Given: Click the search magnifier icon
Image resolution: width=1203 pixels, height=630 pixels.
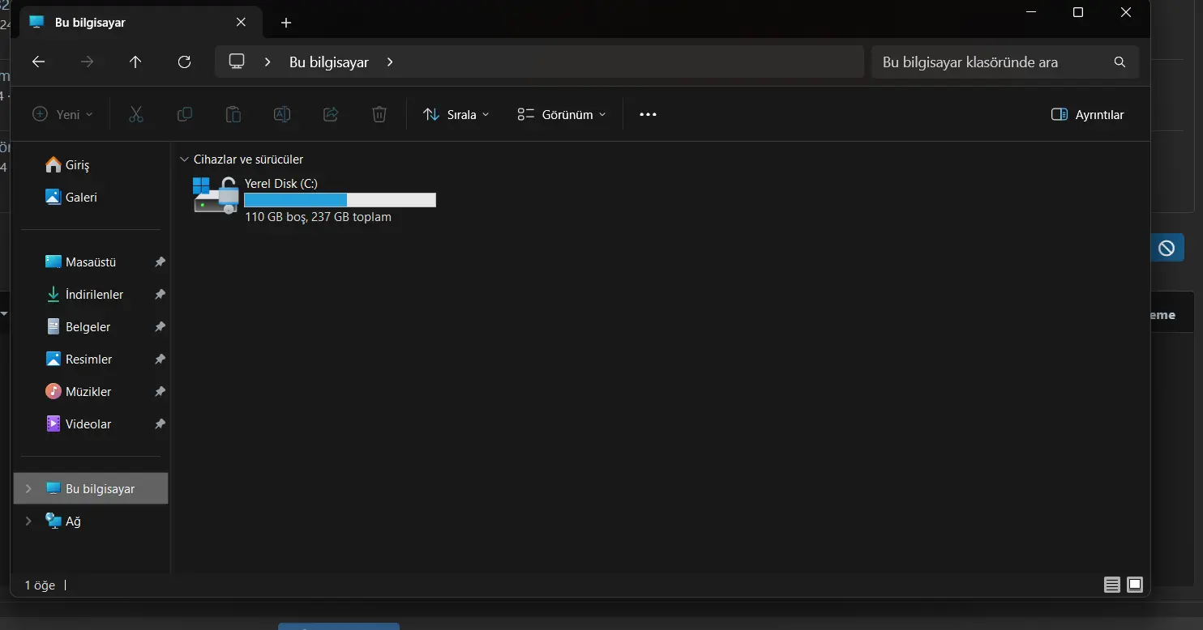Looking at the screenshot, I should pyautogui.click(x=1120, y=62).
